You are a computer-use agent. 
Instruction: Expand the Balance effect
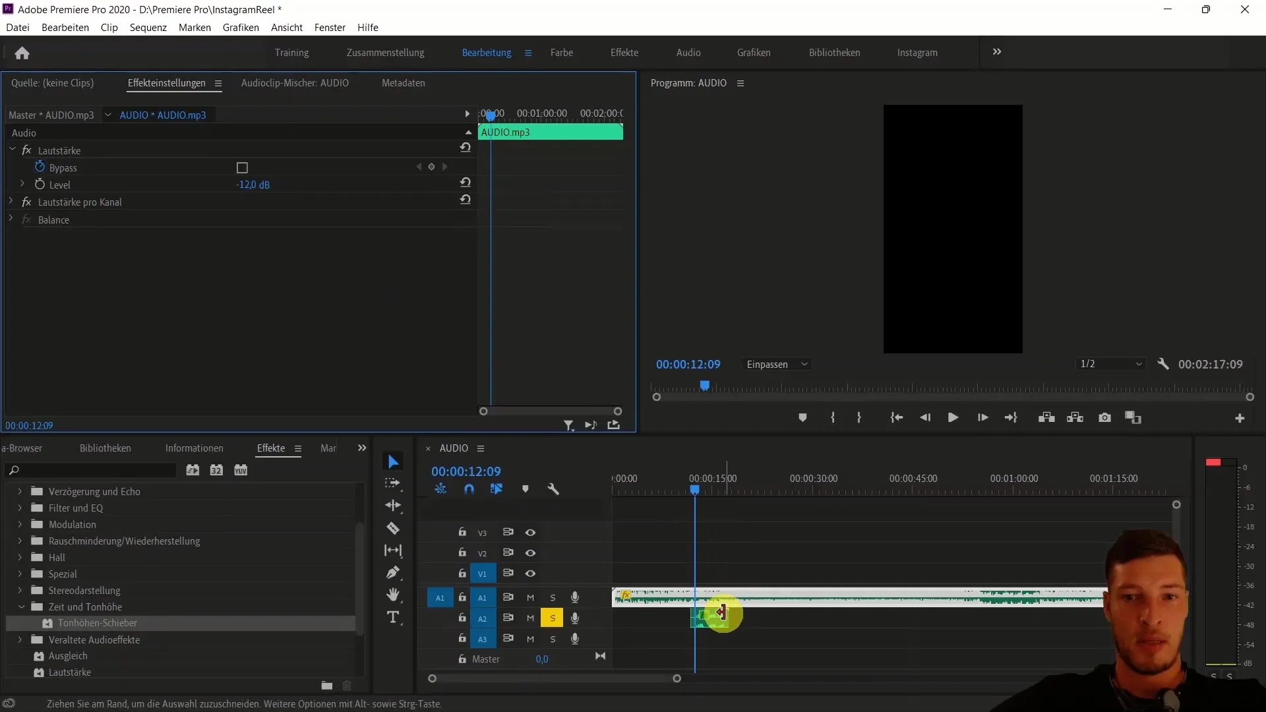pyautogui.click(x=11, y=219)
